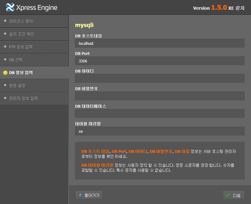Click the DB 비밀번호 label

[x=86, y=89]
